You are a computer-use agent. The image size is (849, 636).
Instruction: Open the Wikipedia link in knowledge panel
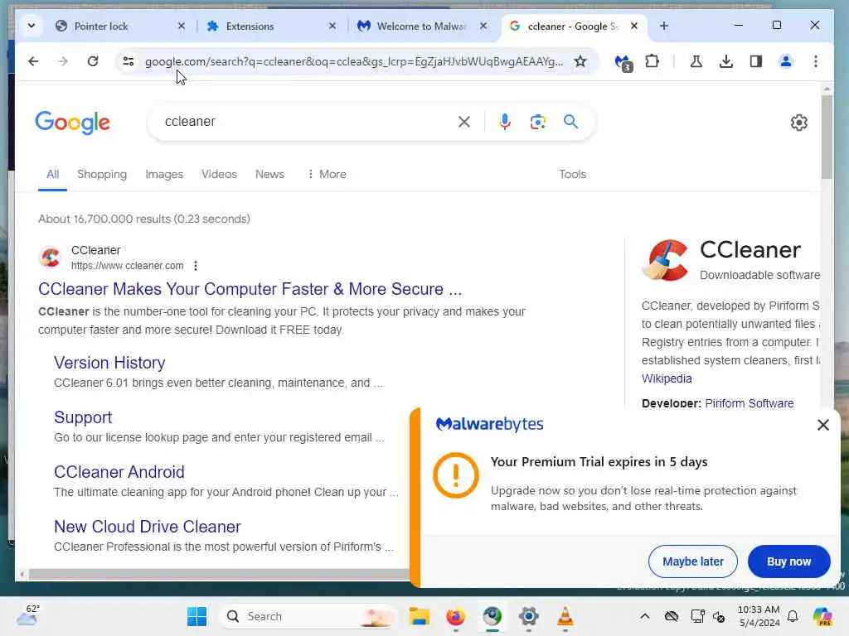pyautogui.click(x=667, y=378)
